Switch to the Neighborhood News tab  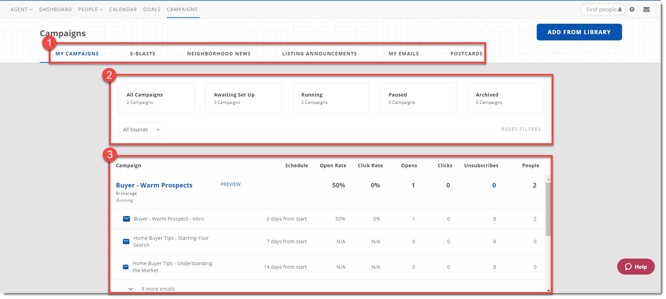(219, 54)
